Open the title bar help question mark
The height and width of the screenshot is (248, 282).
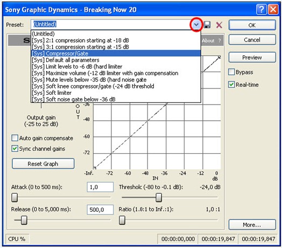pyautogui.click(x=262, y=9)
